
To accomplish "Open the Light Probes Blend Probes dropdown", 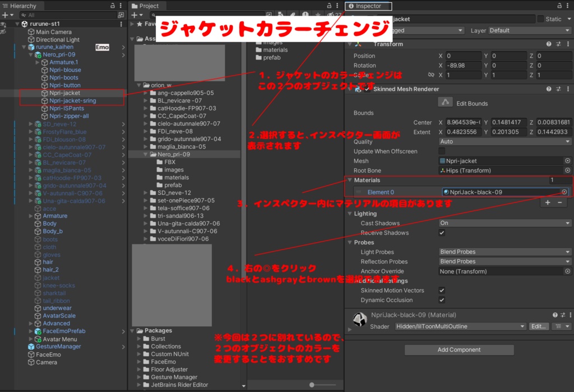I will tap(504, 252).
